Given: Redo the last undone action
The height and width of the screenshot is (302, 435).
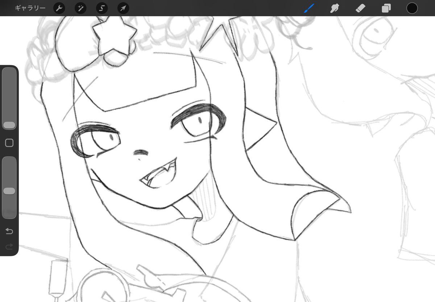Looking at the screenshot, I should (x=9, y=246).
